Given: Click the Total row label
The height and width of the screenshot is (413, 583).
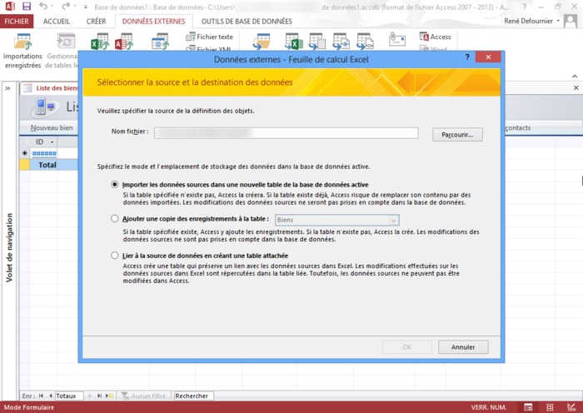Looking at the screenshot, I should point(47,165).
